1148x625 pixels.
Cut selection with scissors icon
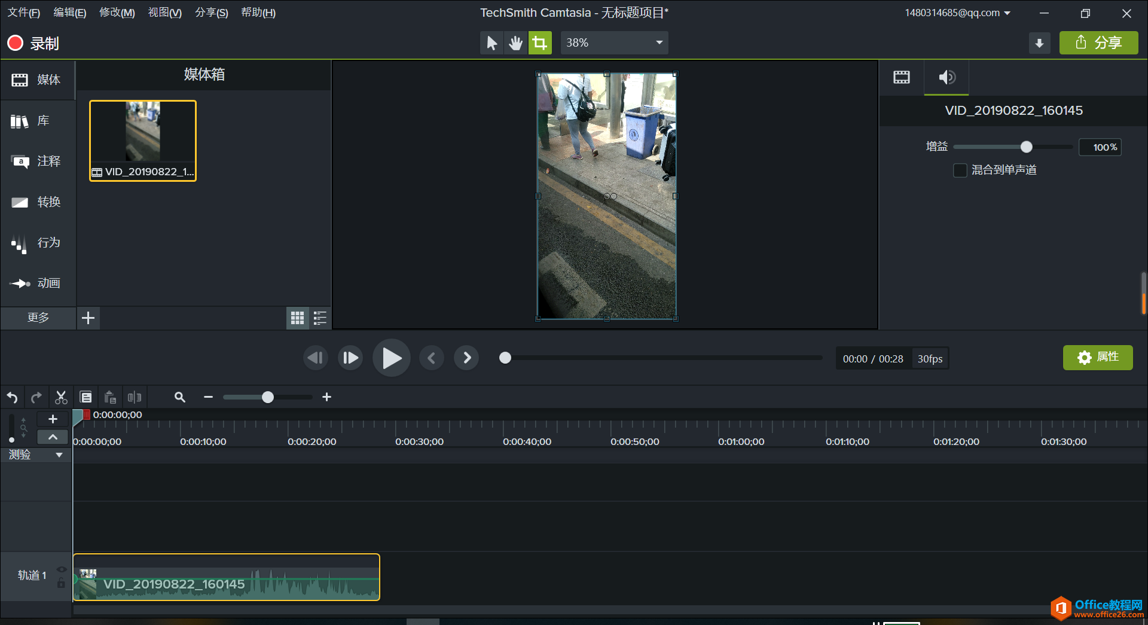tap(61, 397)
